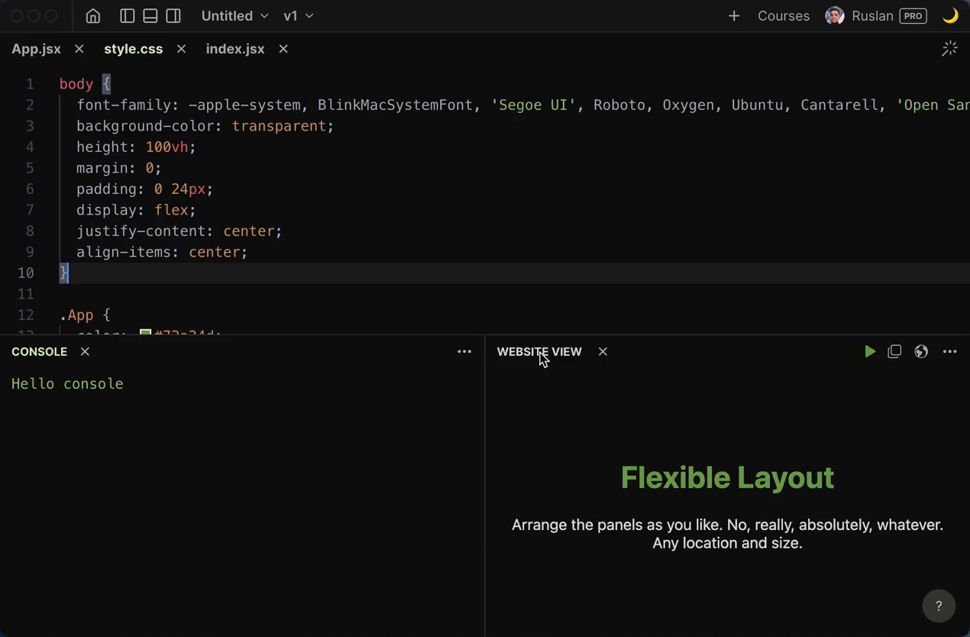Click the globe icon in Website View
The height and width of the screenshot is (637, 970).
pyautogui.click(x=921, y=351)
